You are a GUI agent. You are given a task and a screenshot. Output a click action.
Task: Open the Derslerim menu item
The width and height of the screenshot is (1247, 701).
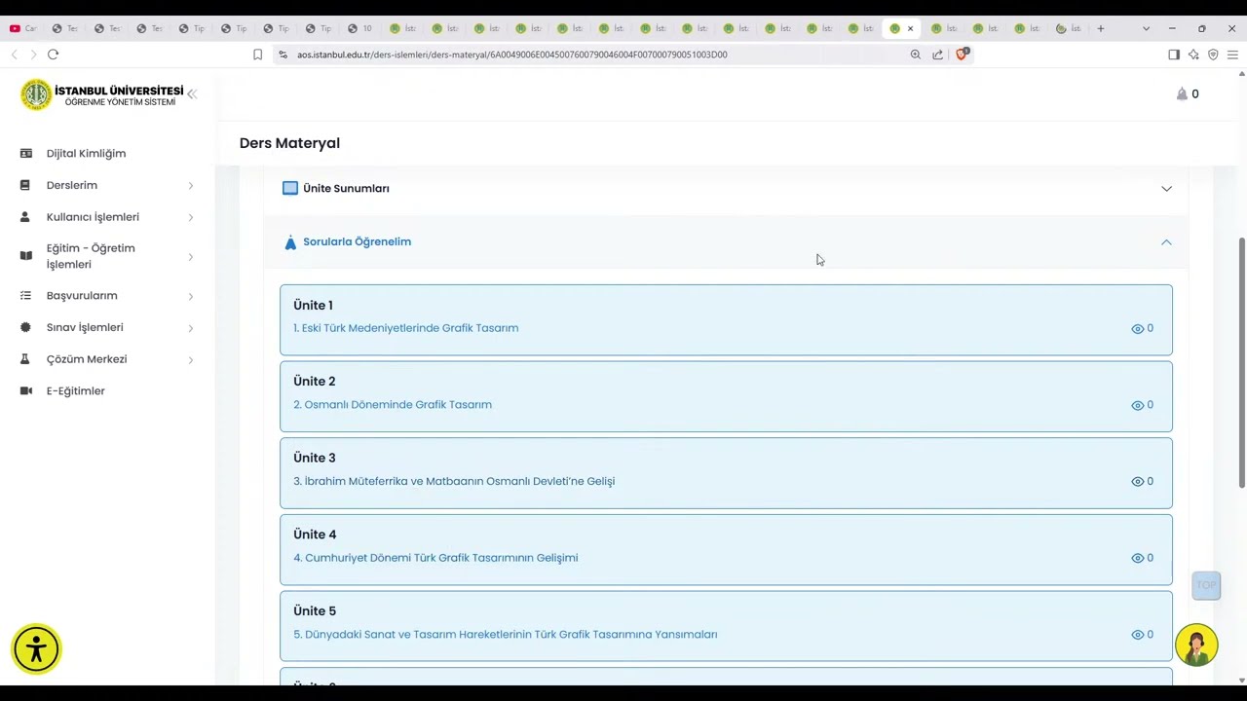click(x=72, y=185)
